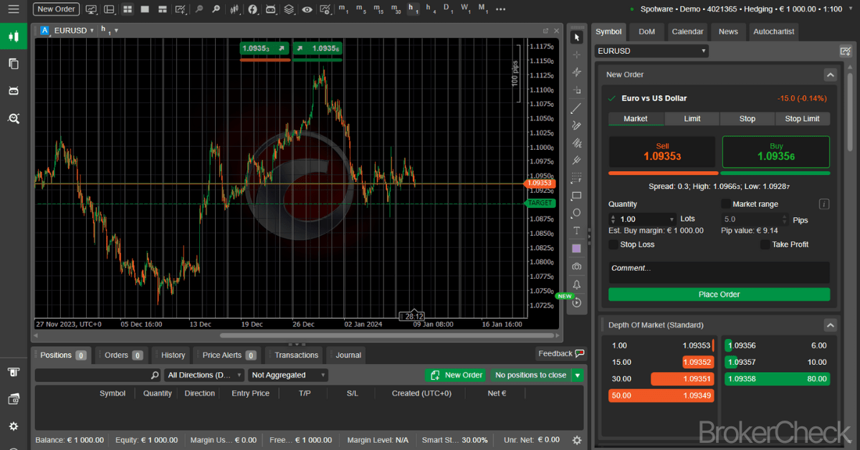Collapse the New Order panel
The width and height of the screenshot is (860, 450).
coord(830,75)
